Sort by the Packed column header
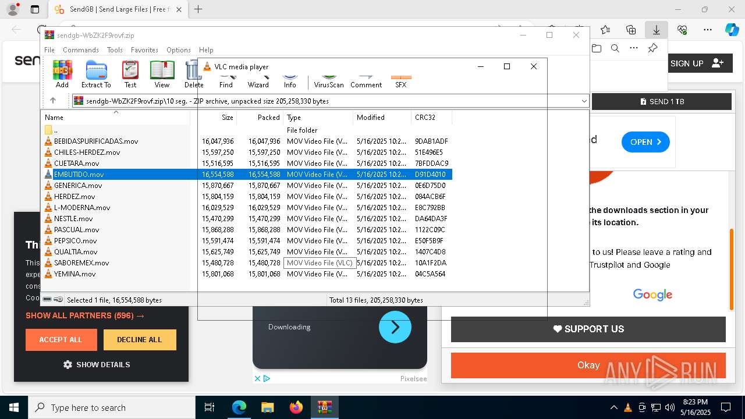Image resolution: width=745 pixels, height=419 pixels. [260, 117]
